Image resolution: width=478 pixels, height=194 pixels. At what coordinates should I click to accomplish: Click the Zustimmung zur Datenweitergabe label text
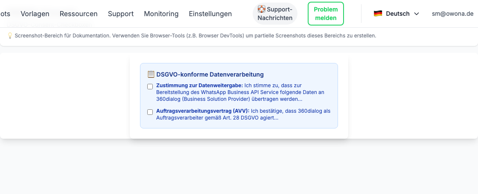[199, 86]
